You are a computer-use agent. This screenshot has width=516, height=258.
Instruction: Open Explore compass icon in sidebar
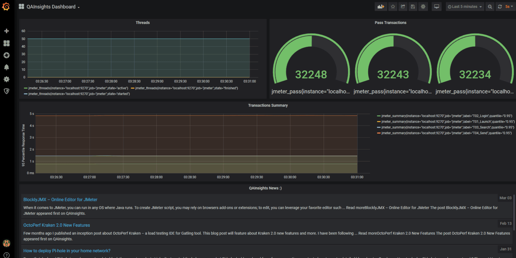click(x=6, y=55)
